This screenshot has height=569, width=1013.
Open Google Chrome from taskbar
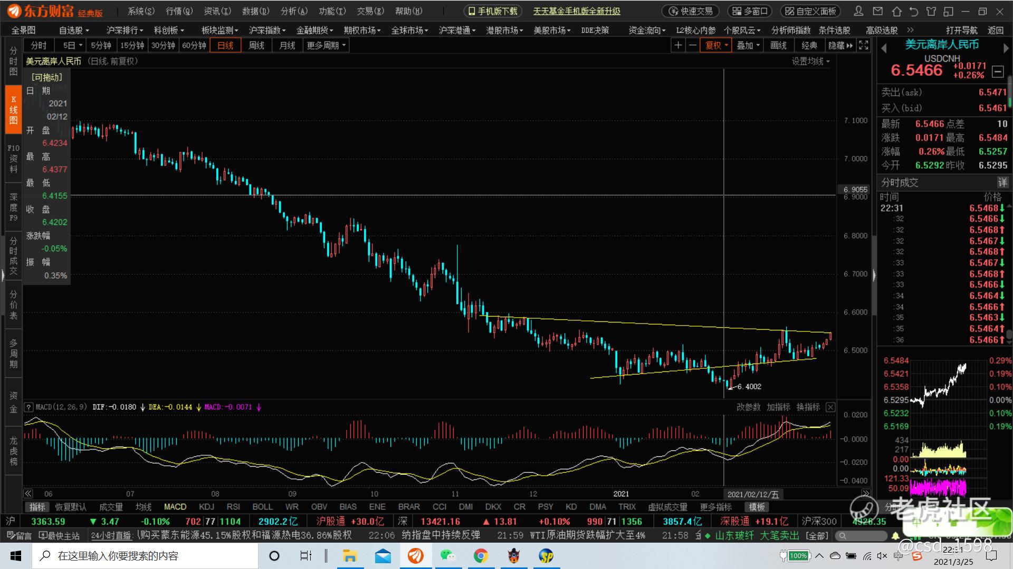(481, 556)
